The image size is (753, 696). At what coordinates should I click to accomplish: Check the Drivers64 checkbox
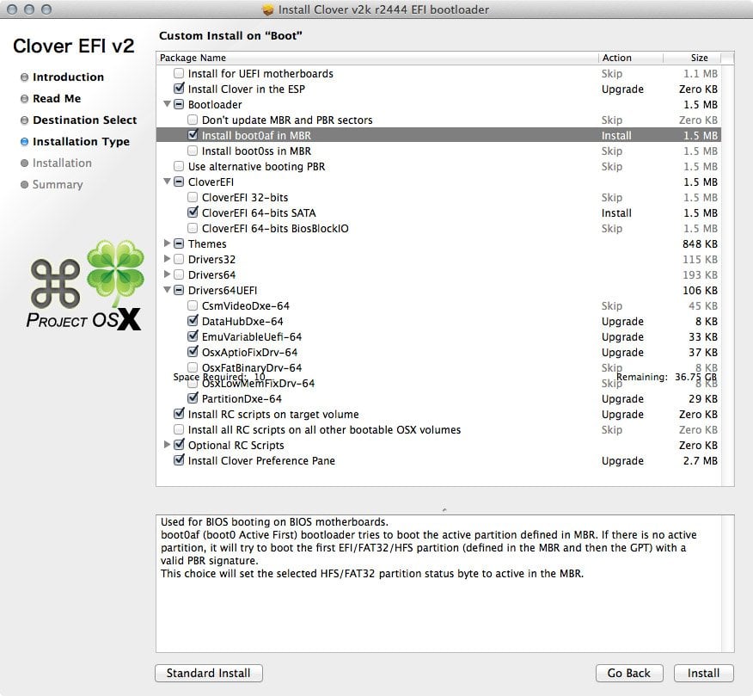click(x=179, y=274)
